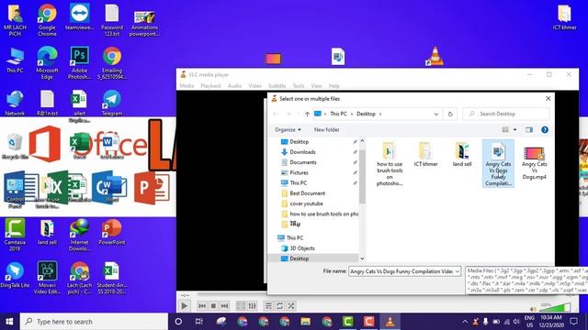The image size is (588, 330).
Task: Open the File name dropdown arrow
Action: pyautogui.click(x=458, y=271)
